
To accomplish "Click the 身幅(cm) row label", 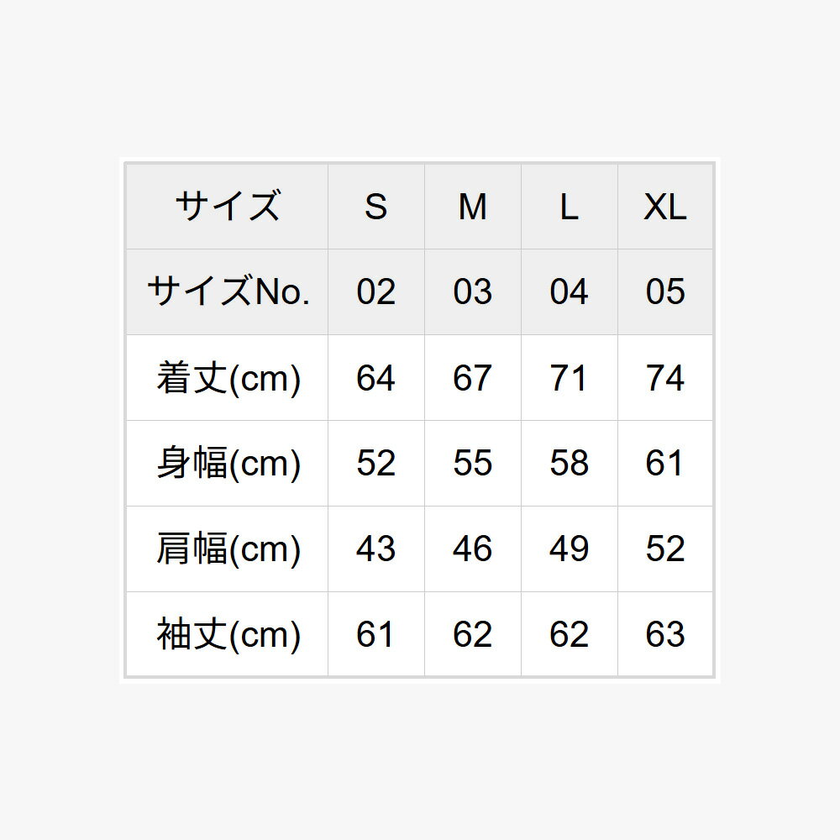I will coord(227,464).
